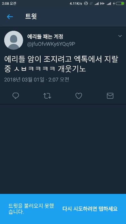Tap 다시 시도하려면 탭하세요 retry button
126x224 pixels.
[90, 209]
